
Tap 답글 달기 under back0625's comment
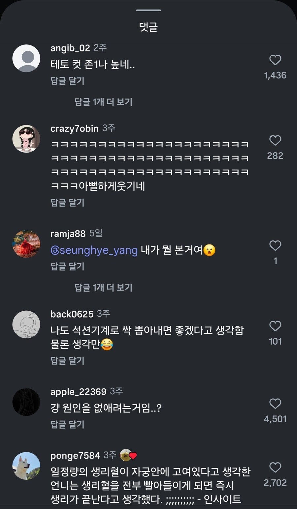67,361
